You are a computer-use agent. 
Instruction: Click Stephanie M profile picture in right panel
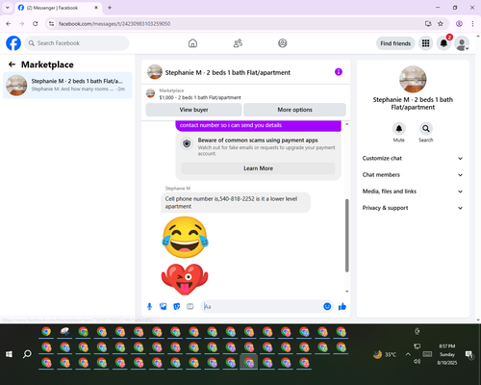click(413, 79)
